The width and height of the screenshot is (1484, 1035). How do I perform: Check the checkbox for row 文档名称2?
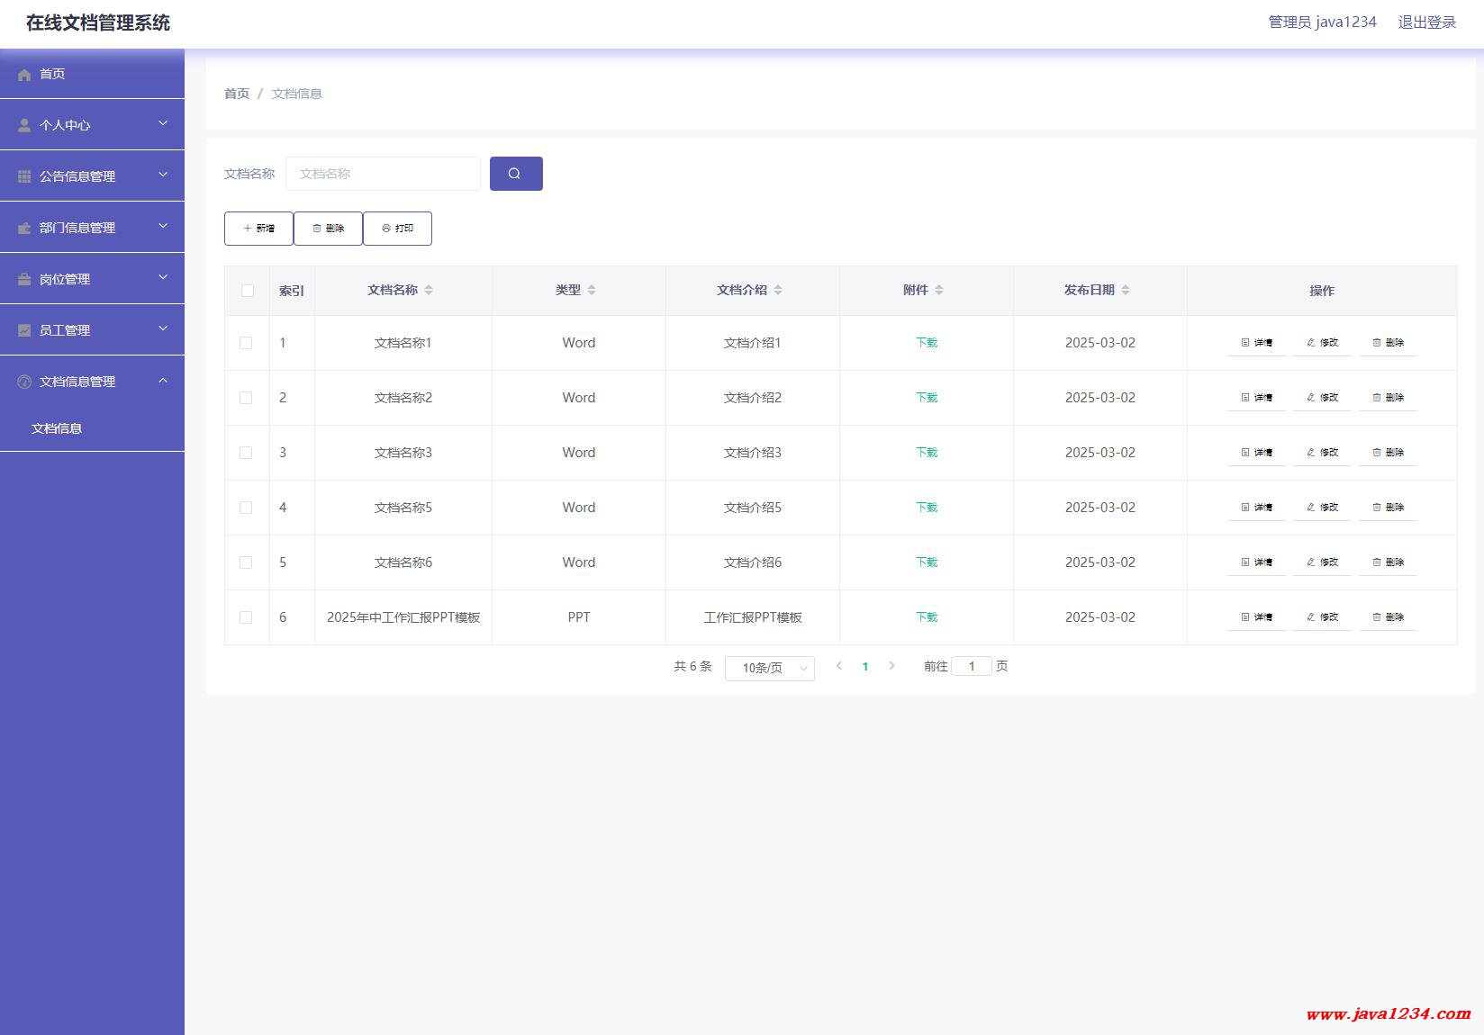(246, 398)
